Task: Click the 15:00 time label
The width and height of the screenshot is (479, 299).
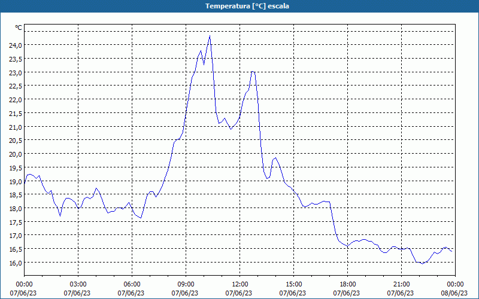Action: point(294,285)
